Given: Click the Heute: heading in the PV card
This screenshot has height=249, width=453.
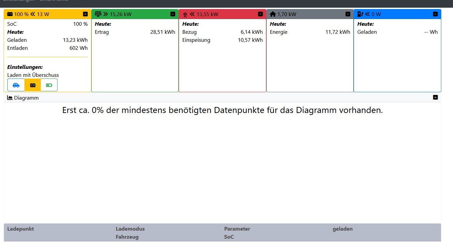Looking at the screenshot, I should click(103, 24).
